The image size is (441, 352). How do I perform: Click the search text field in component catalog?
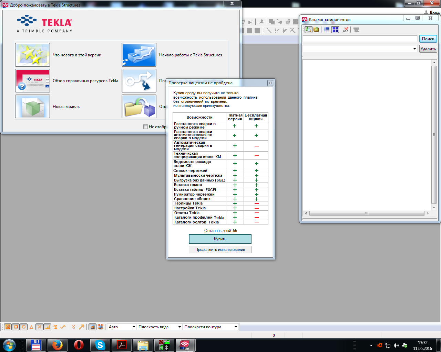(360, 39)
